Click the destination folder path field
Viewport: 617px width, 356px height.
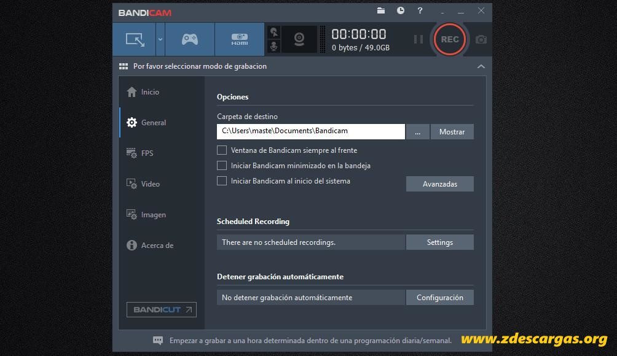310,131
